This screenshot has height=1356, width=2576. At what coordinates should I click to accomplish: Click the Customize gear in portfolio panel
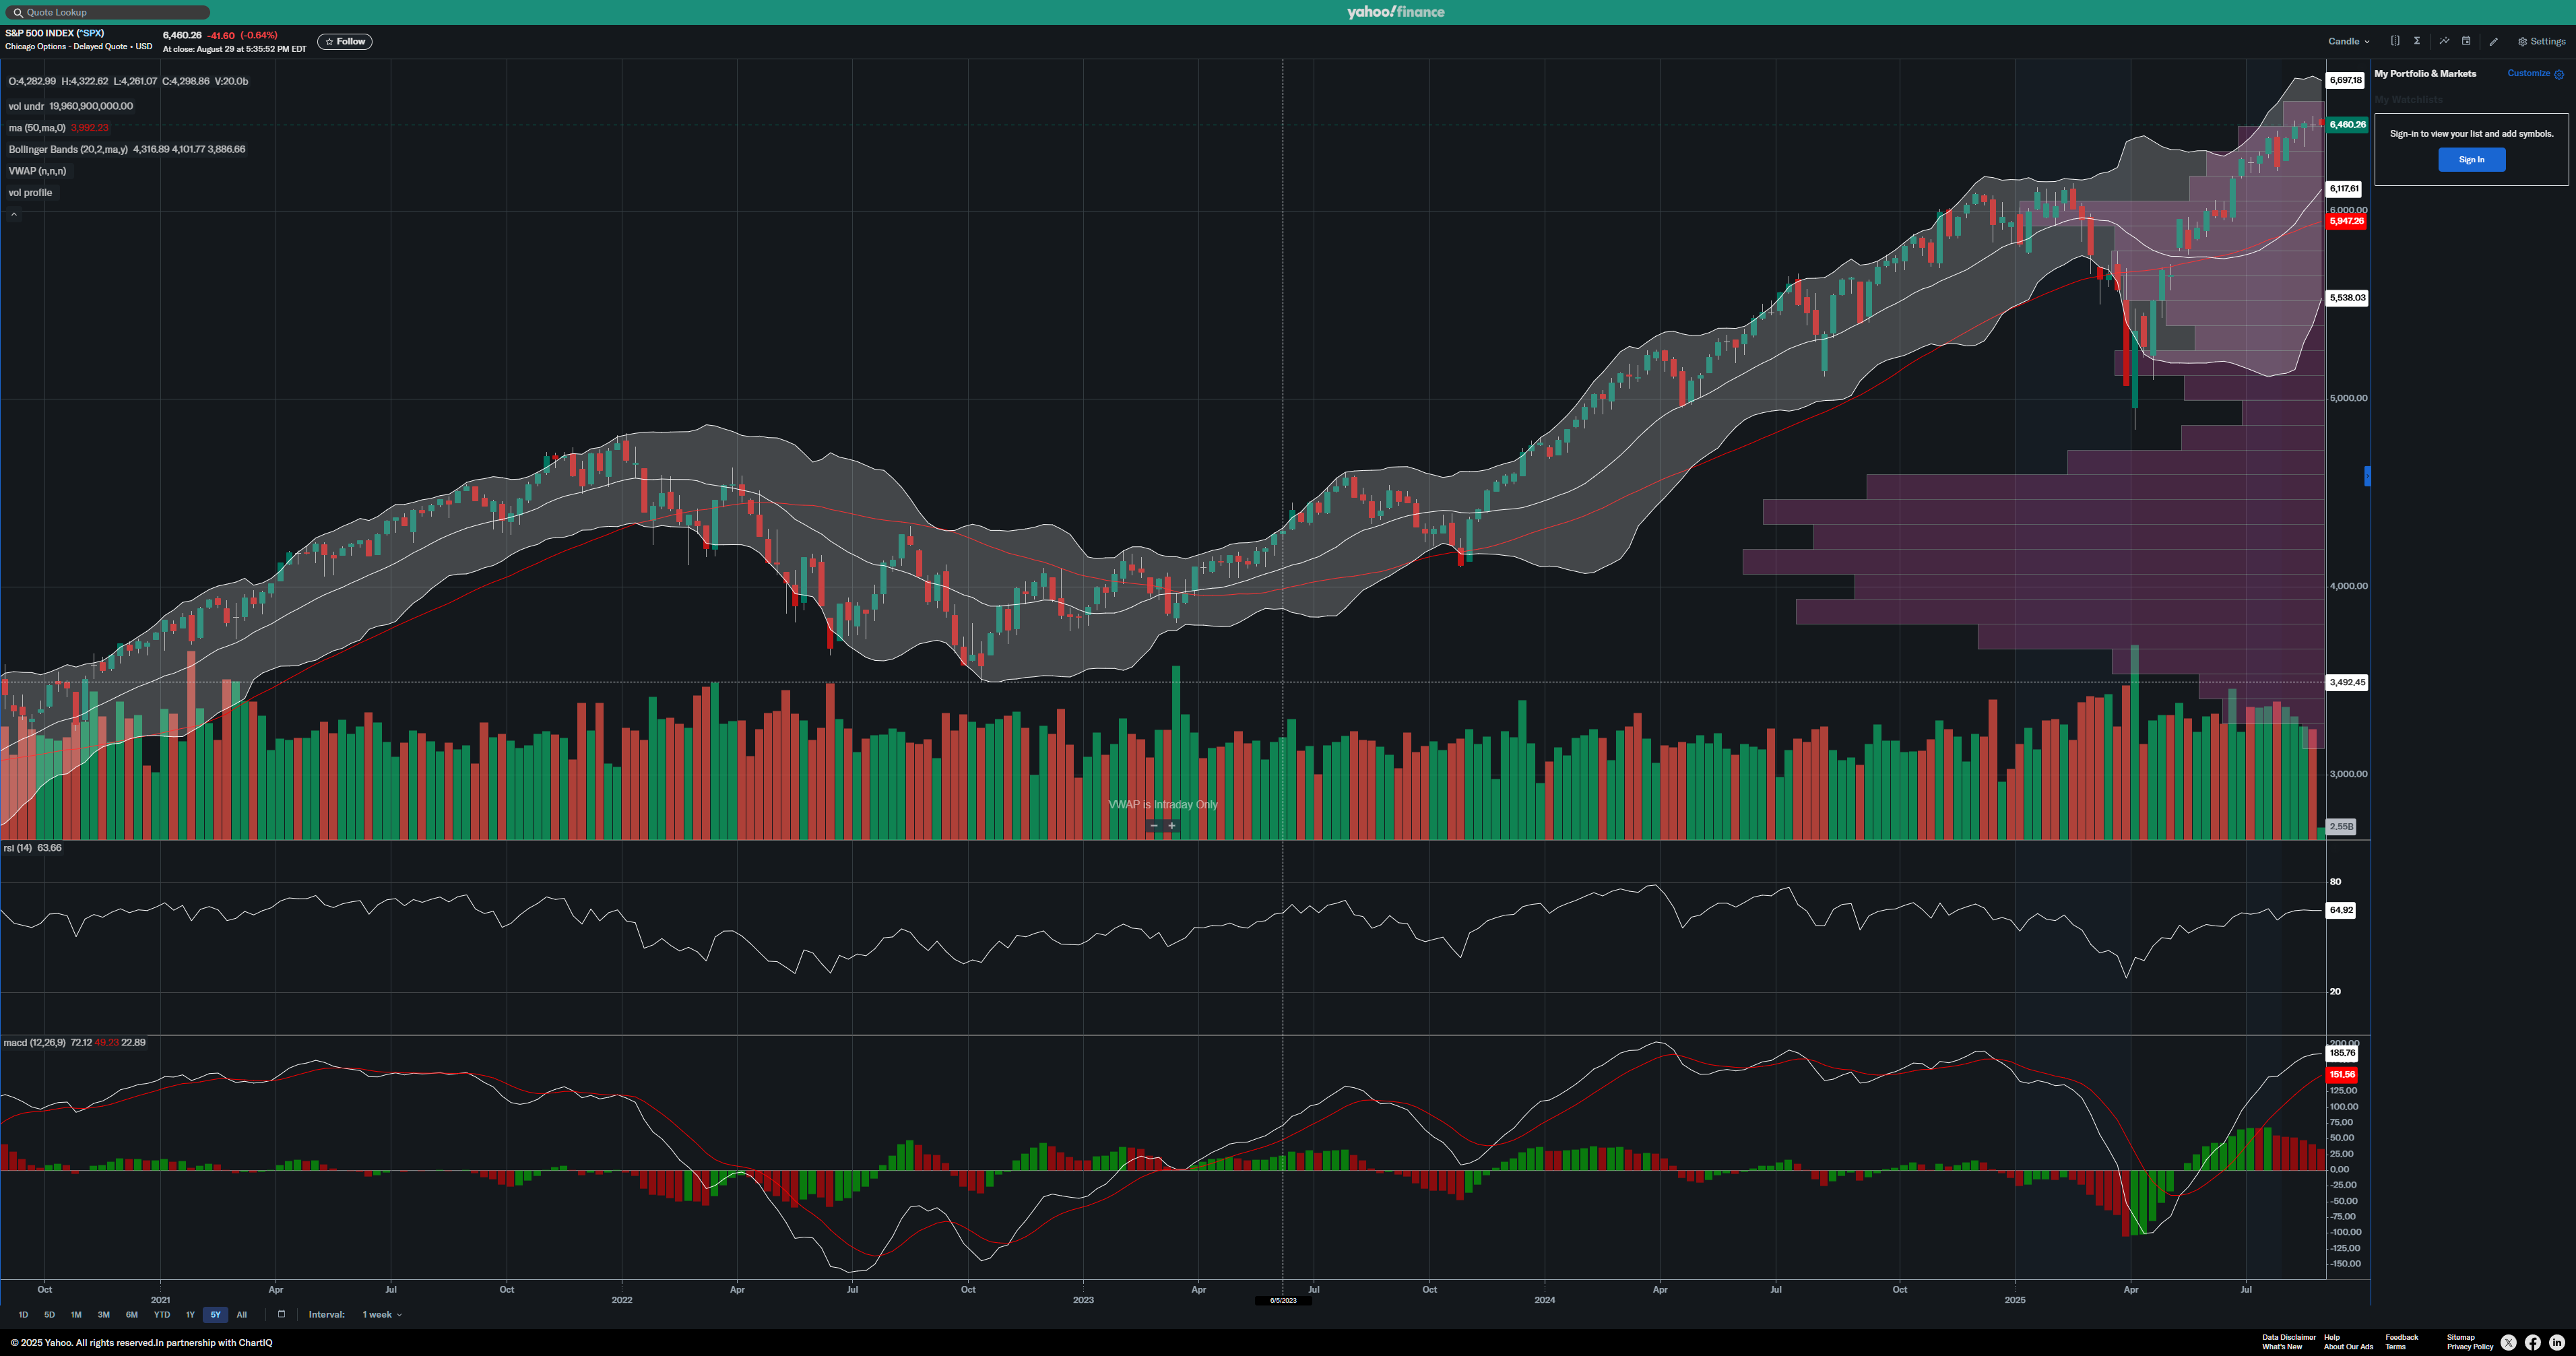(x=2559, y=74)
